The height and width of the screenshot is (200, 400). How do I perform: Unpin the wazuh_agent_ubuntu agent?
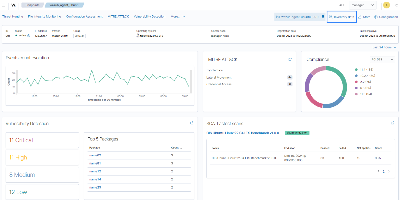323,17
